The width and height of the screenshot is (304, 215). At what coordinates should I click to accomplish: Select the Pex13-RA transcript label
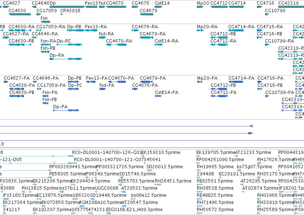tap(96, 26)
